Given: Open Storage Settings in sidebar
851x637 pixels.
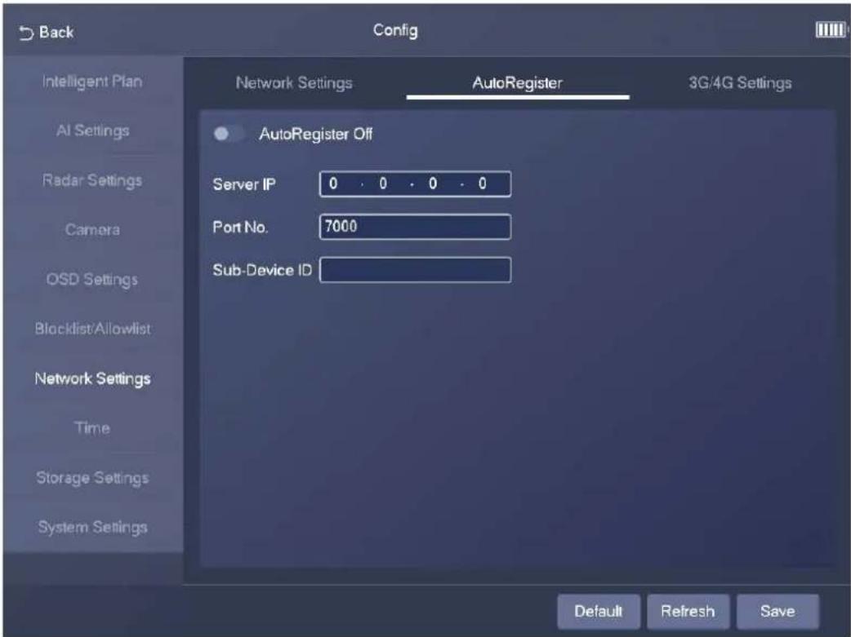Looking at the screenshot, I should coord(92,478).
